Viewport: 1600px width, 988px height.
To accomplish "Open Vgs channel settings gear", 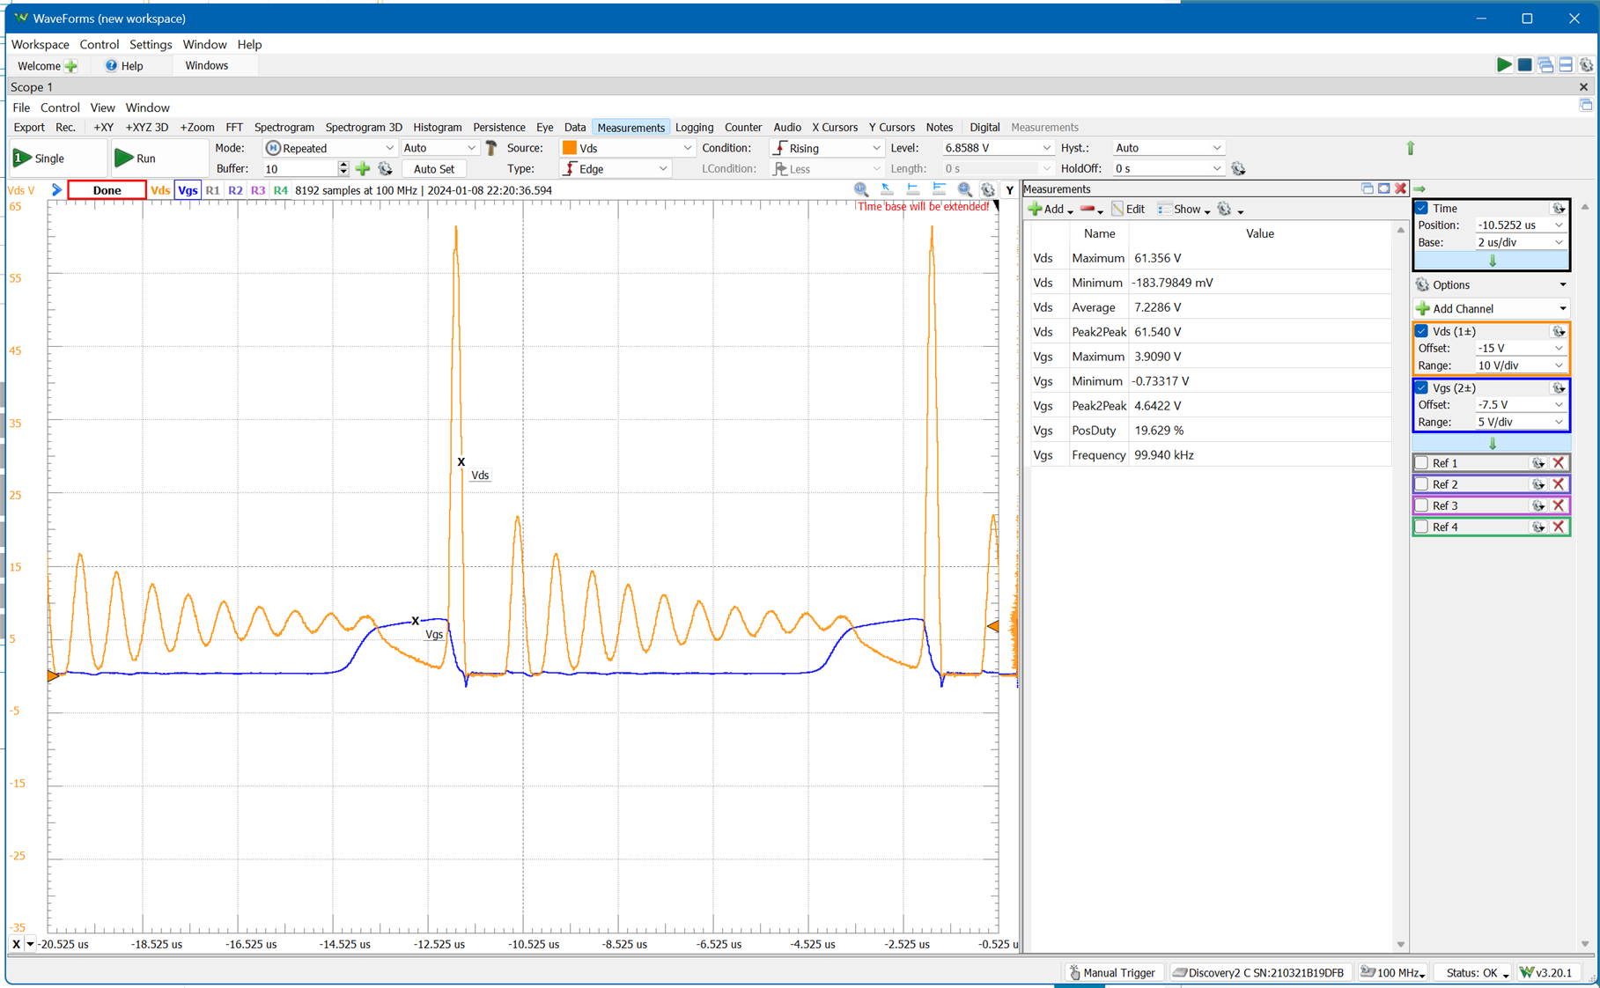I will [x=1559, y=388].
